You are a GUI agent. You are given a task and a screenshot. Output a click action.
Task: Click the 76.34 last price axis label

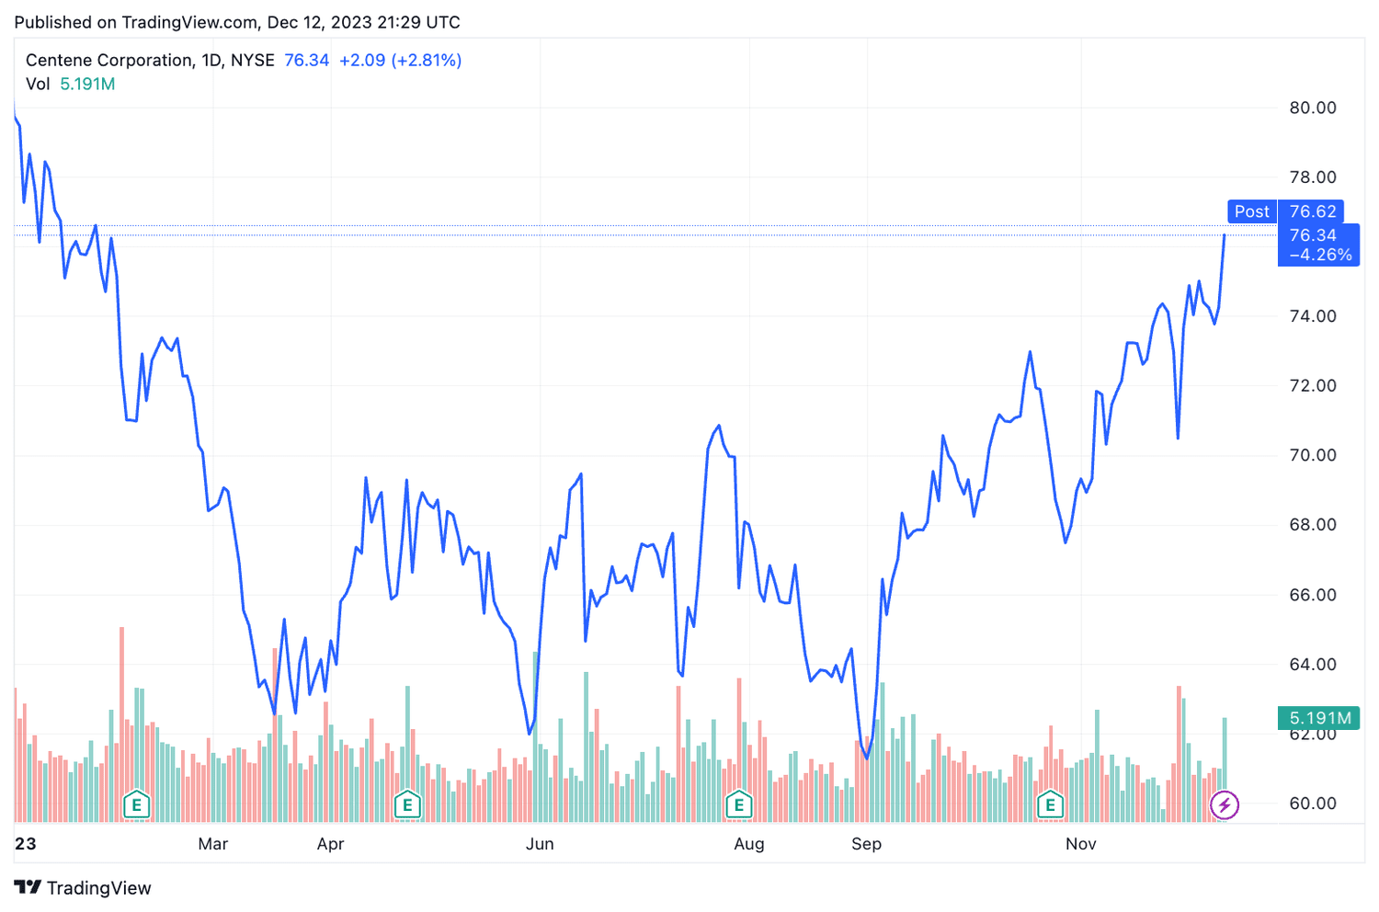point(1312,236)
